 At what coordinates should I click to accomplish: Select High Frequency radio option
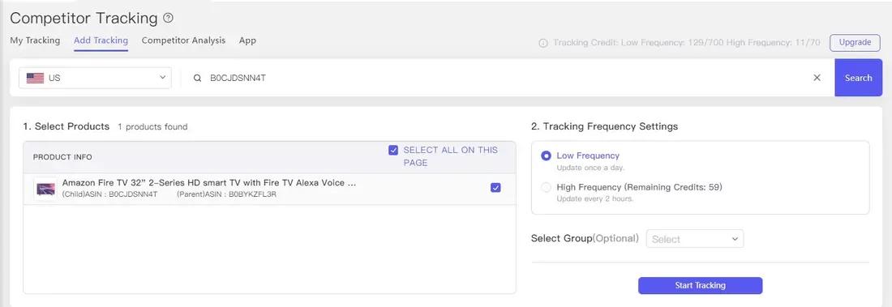[546, 187]
